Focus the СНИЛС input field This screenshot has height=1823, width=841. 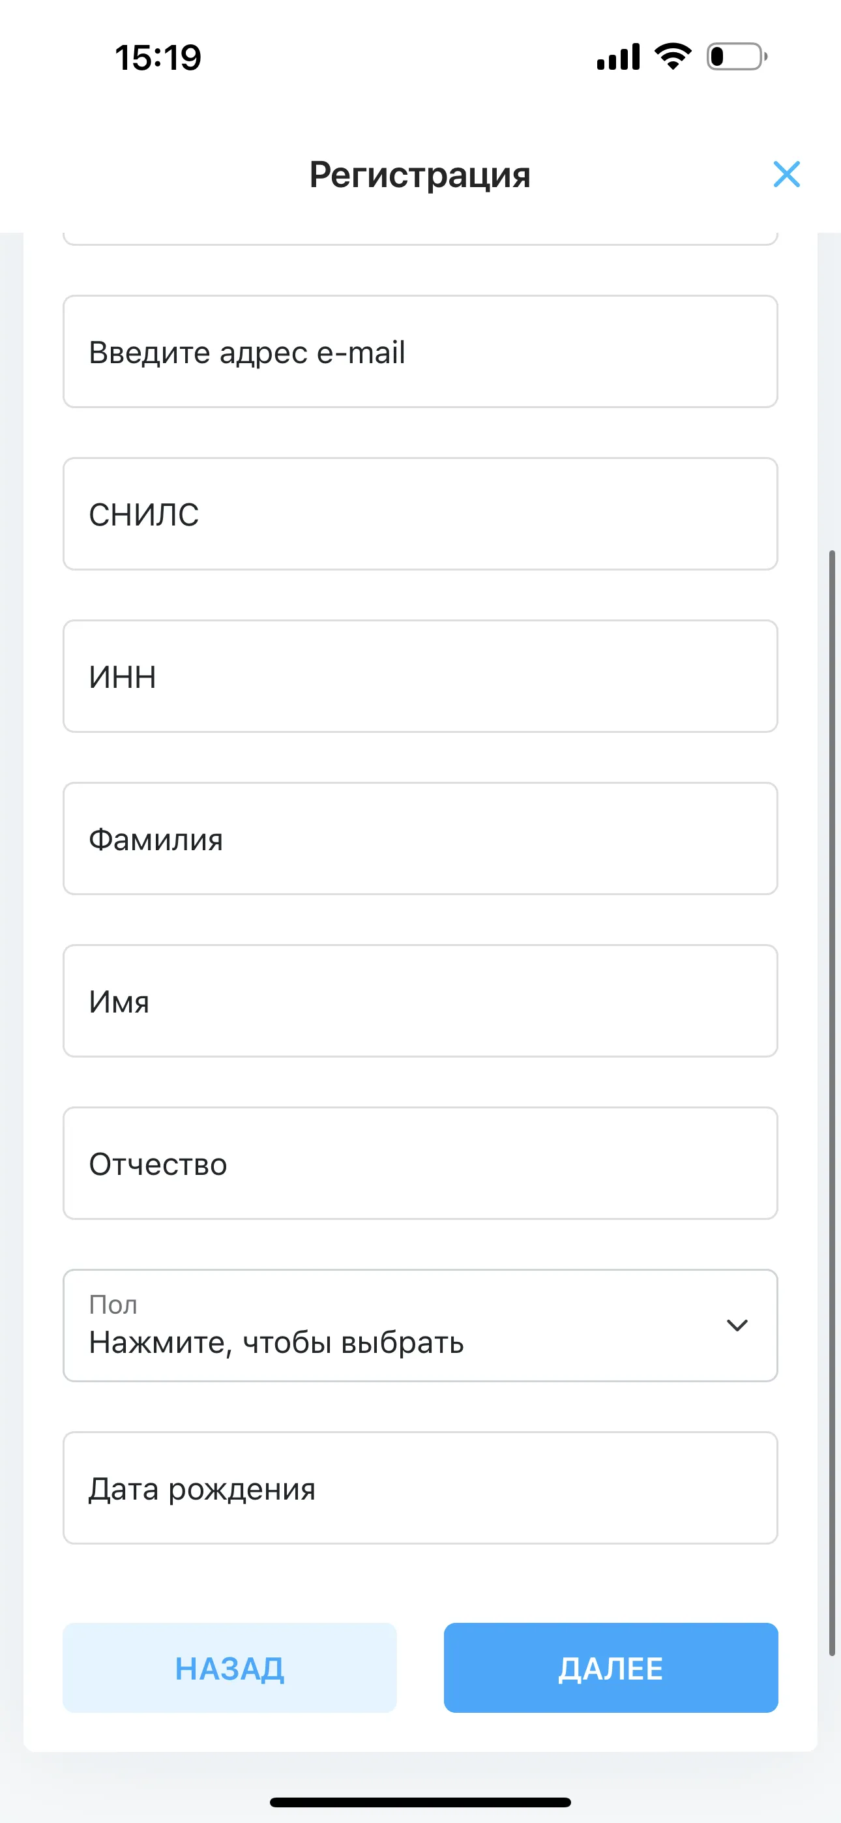420,514
